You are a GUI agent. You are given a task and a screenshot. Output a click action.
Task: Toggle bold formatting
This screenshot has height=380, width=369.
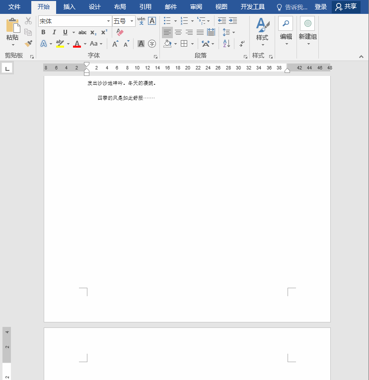point(44,32)
